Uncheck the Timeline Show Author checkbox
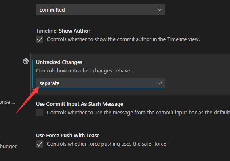This screenshot has width=230, height=161. pos(40,39)
